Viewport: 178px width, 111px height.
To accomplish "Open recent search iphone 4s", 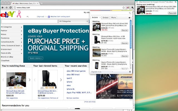I will pos(70,89).
